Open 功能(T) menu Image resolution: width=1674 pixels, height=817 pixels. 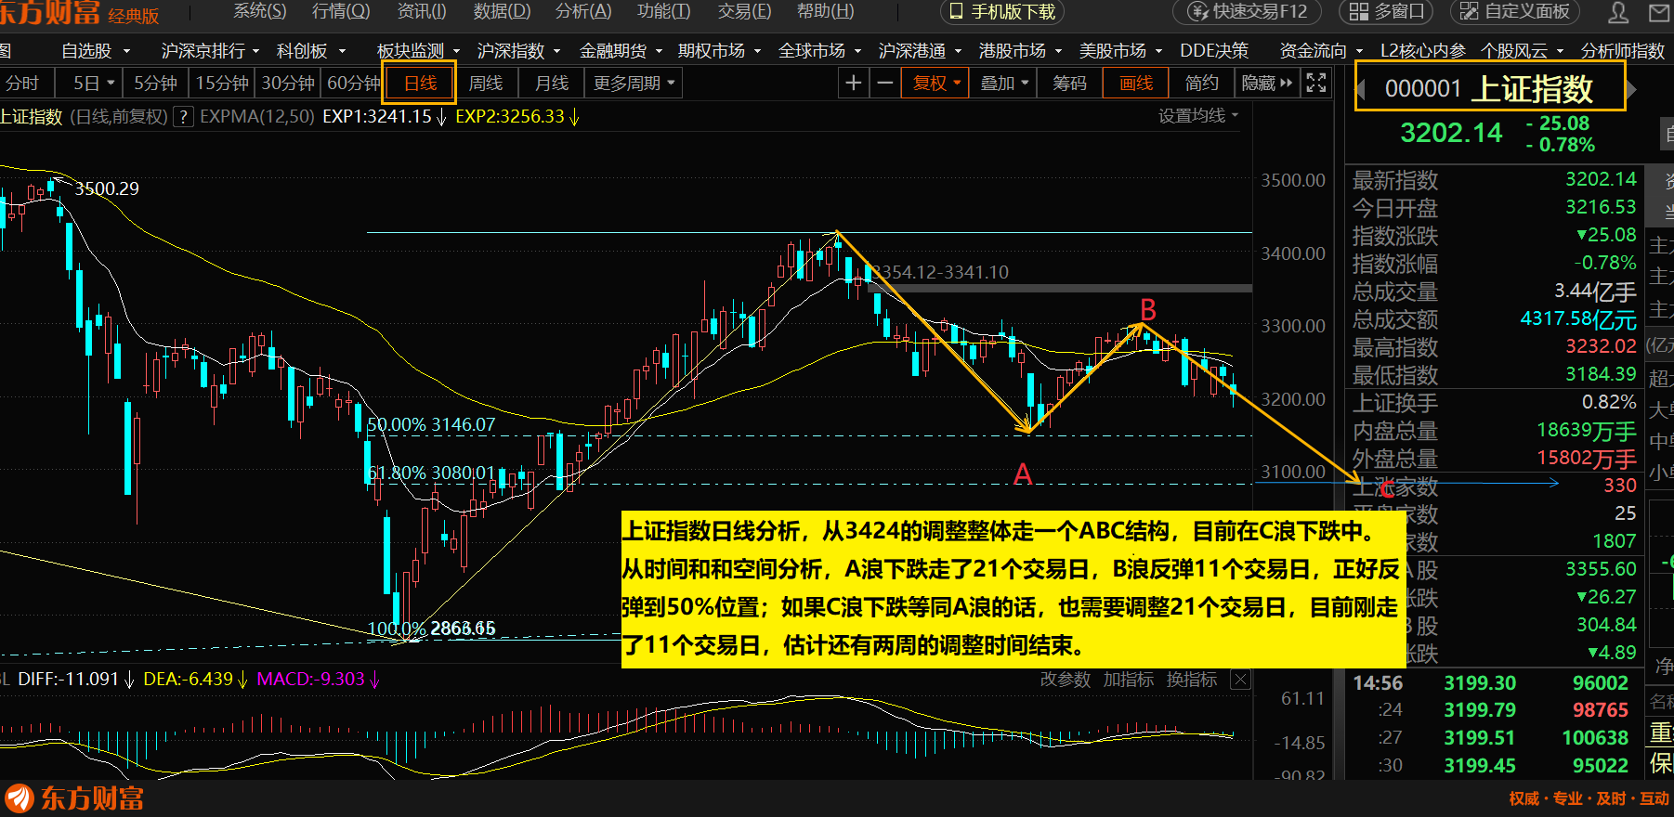(663, 11)
